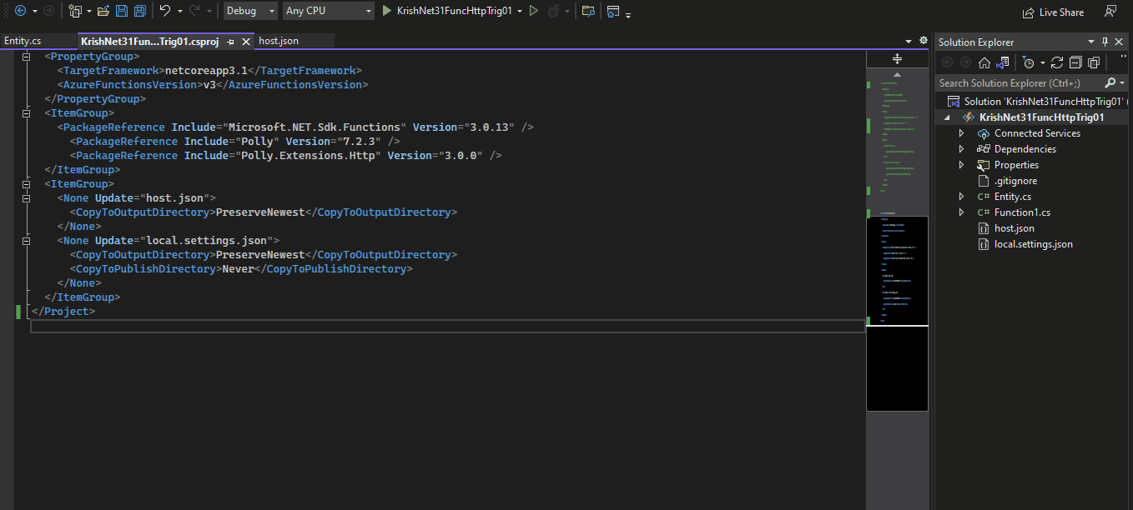The width and height of the screenshot is (1133, 510).
Task: Select local.settings.json in Solution Explorer
Action: coord(1032,244)
